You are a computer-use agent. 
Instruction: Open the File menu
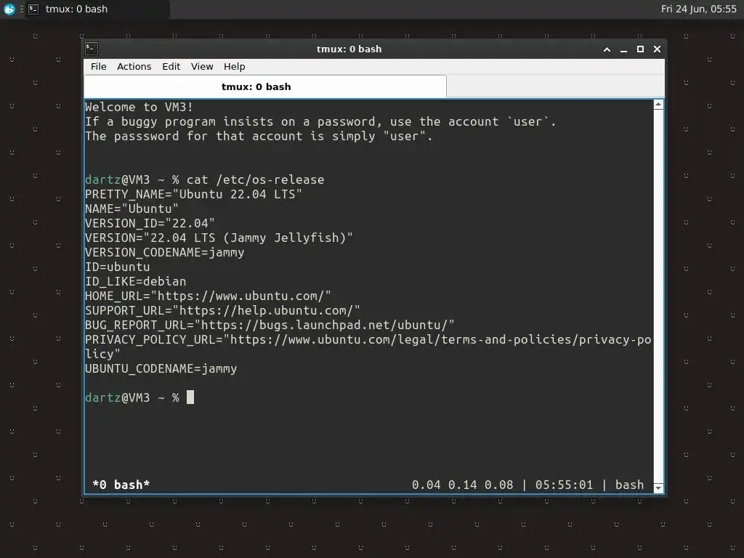pos(98,66)
